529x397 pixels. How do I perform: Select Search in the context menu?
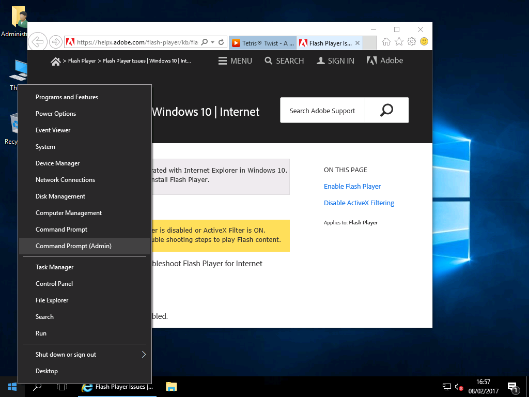coord(84,317)
